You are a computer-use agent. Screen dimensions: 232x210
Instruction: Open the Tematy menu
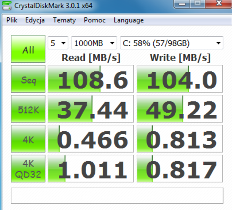tap(64, 20)
